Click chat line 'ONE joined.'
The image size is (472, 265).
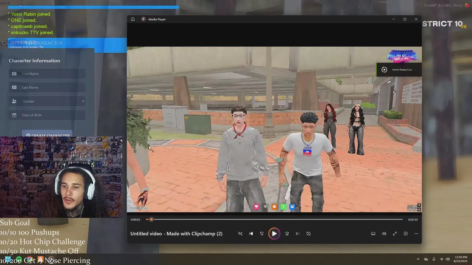22,20
